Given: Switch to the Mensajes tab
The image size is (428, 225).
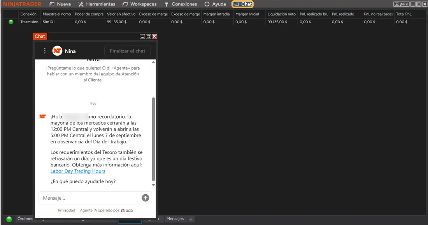Looking at the screenshot, I should tap(175, 219).
